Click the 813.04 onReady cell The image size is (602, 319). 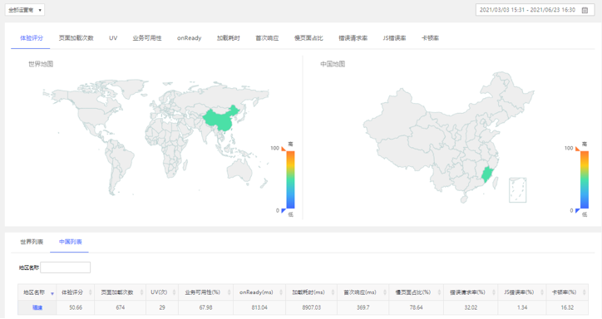259,307
